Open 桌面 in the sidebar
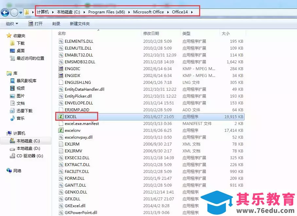Screen dimensions: 297x216 tap(21, 51)
